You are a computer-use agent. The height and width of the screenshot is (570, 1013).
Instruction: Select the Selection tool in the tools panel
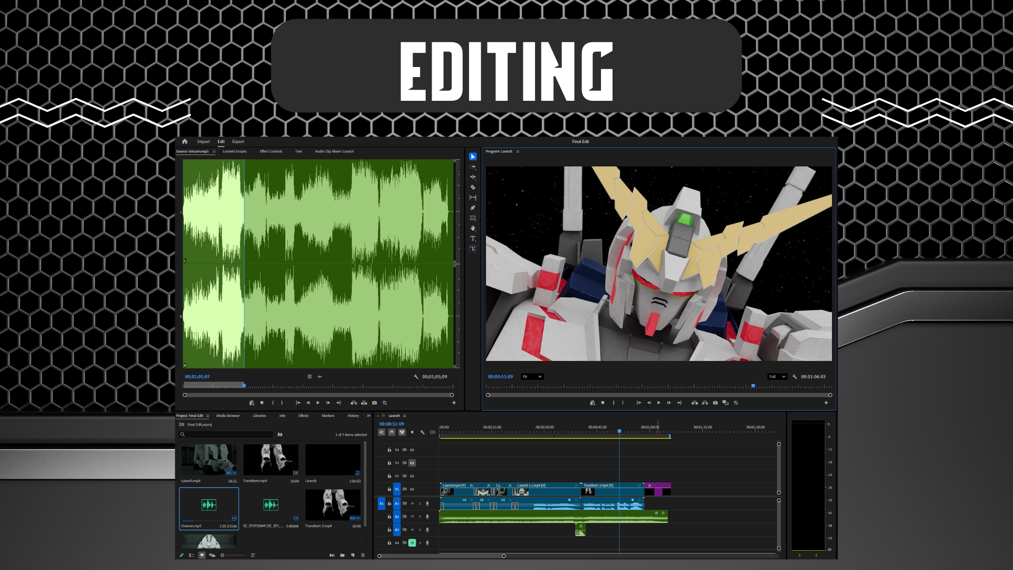473,157
